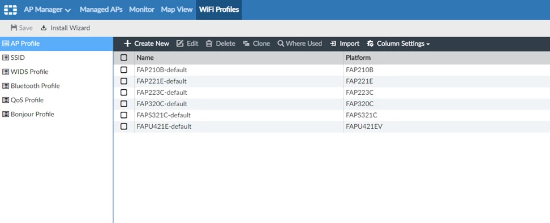Click the Save floppy disk icon
Screen dimensions: 550x223
14,28
